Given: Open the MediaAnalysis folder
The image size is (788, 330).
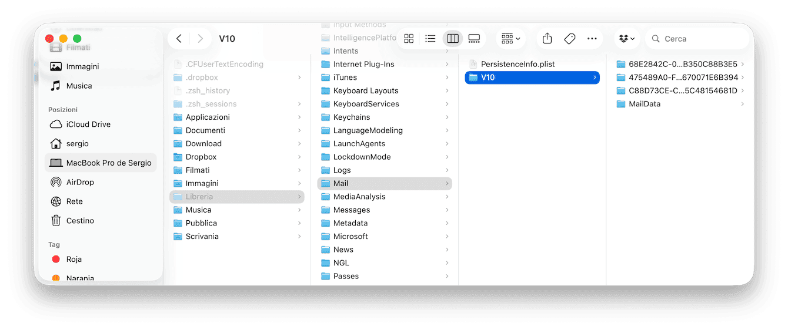Looking at the screenshot, I should click(385, 197).
